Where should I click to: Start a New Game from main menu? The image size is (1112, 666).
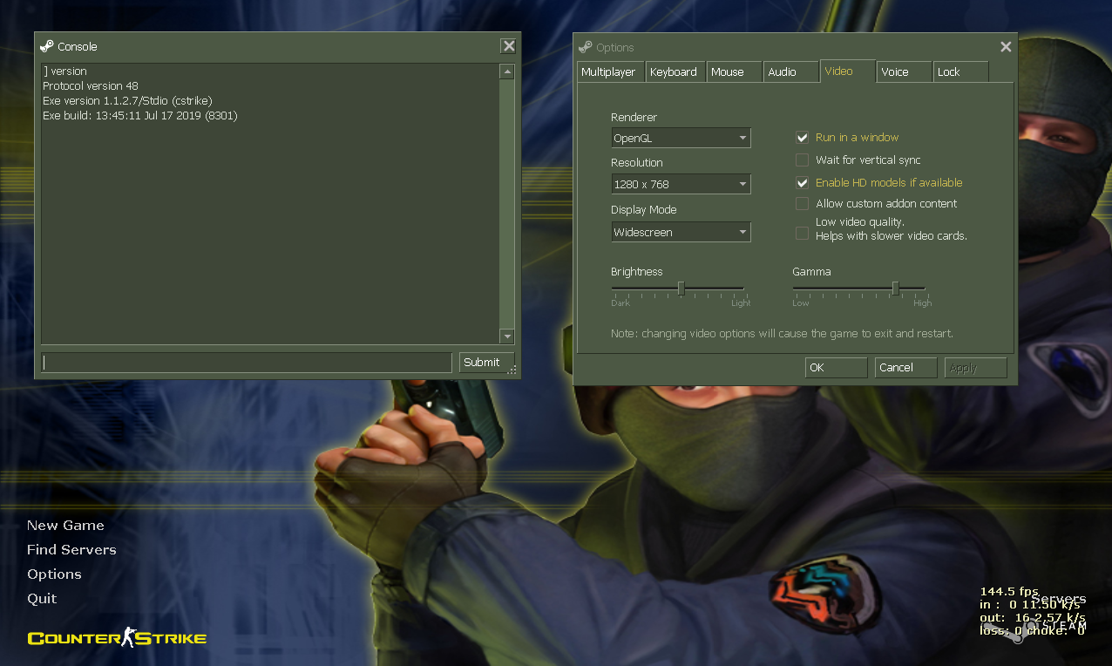pyautogui.click(x=65, y=525)
